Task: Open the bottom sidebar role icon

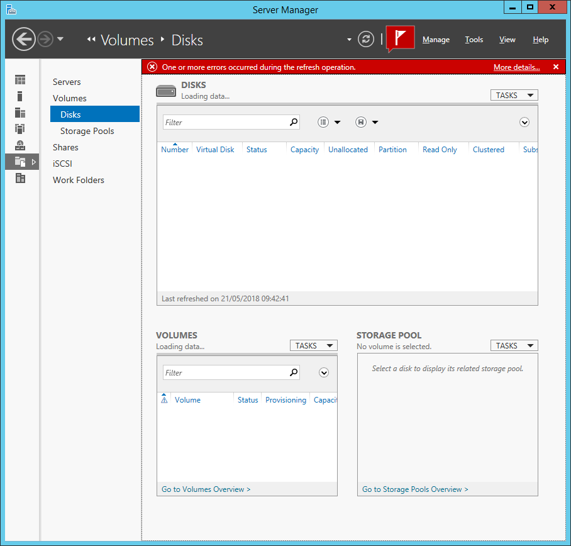Action: (20, 178)
